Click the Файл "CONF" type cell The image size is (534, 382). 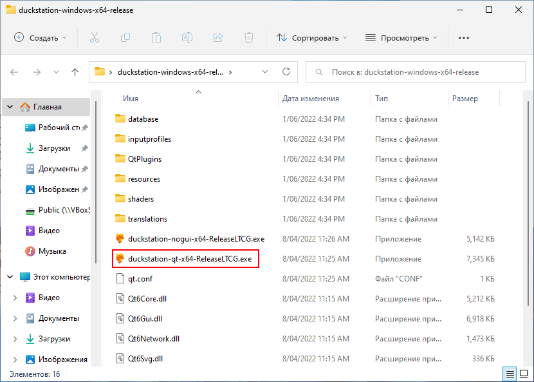[x=399, y=279]
